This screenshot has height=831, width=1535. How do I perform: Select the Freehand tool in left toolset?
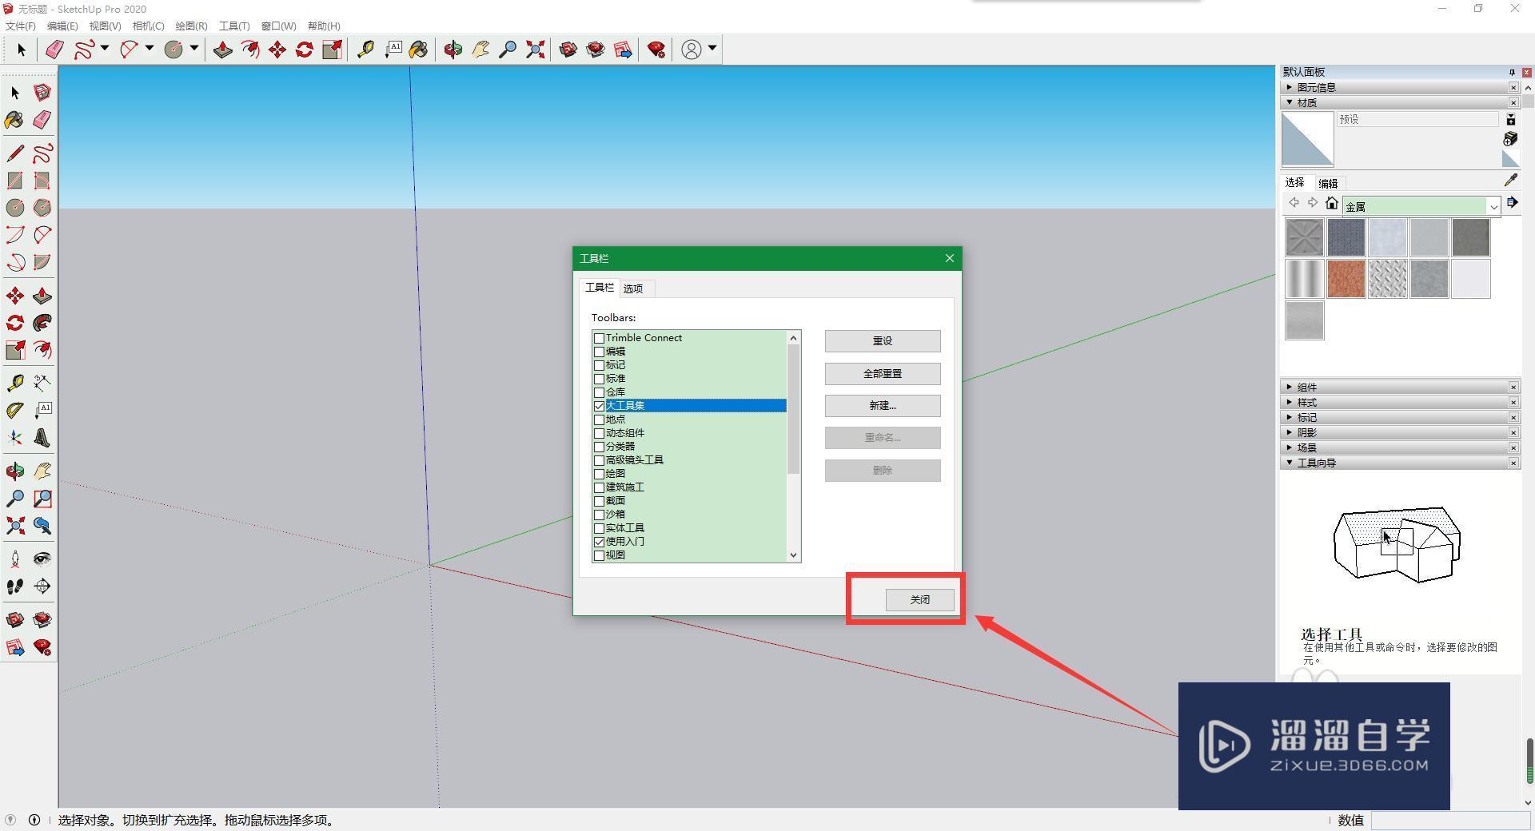click(x=42, y=153)
